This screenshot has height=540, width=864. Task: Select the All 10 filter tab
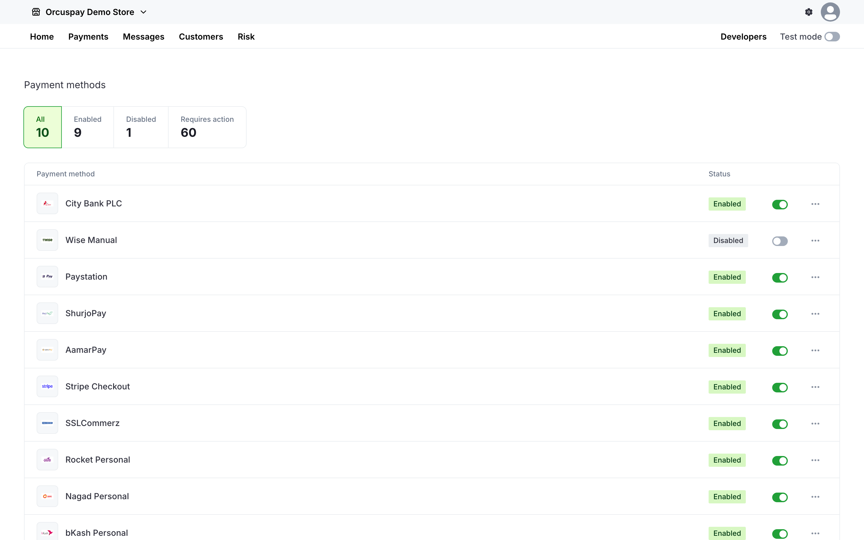click(x=43, y=127)
